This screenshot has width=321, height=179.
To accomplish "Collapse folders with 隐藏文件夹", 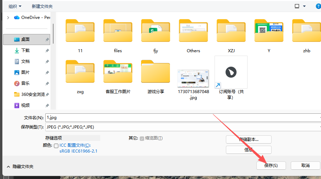I will click(x=20, y=167).
